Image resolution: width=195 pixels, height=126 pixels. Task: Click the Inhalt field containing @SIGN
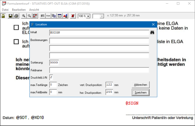coord(99,33)
